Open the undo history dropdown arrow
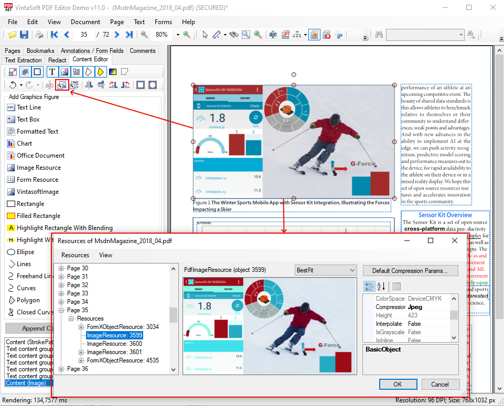The width and height of the screenshot is (504, 406). pyautogui.click(x=21, y=85)
